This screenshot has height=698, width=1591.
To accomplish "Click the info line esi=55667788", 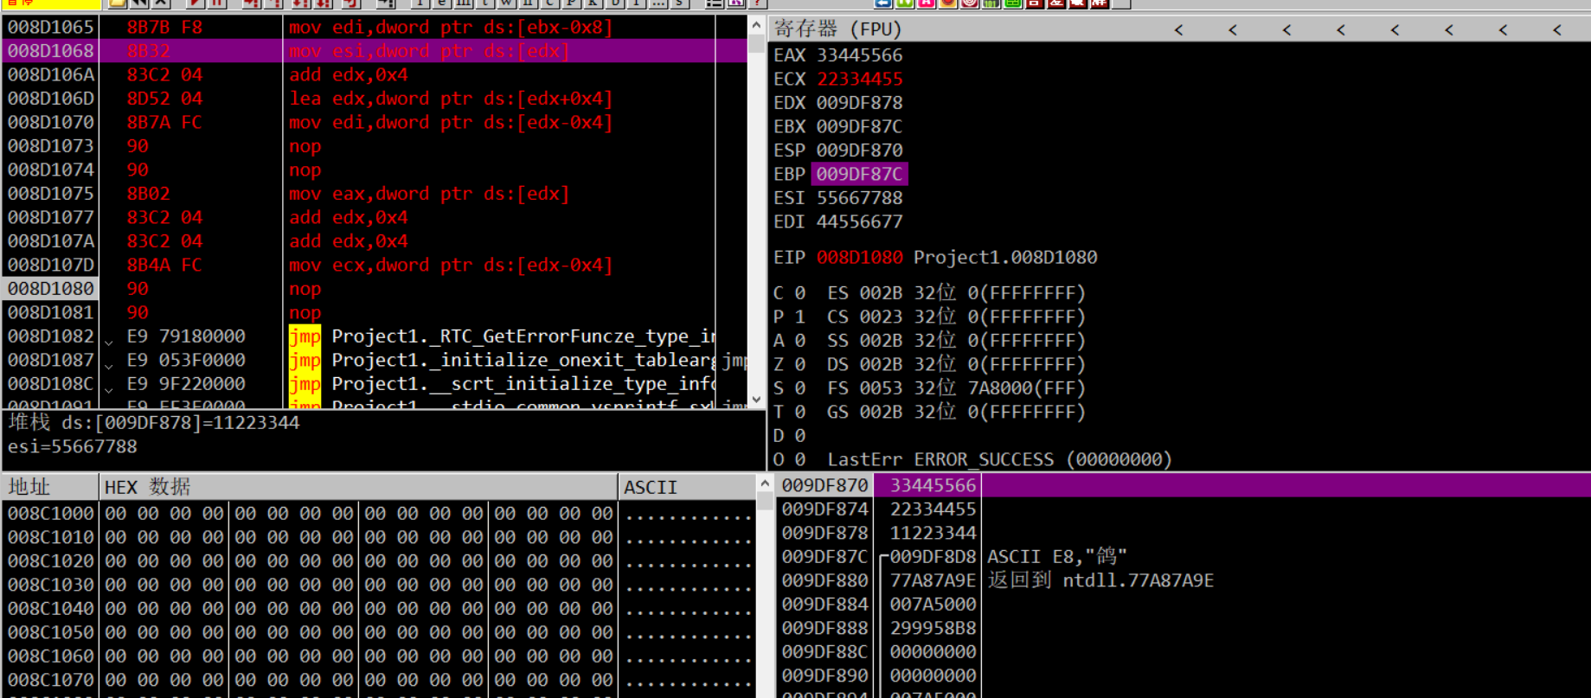I will pyautogui.click(x=73, y=447).
